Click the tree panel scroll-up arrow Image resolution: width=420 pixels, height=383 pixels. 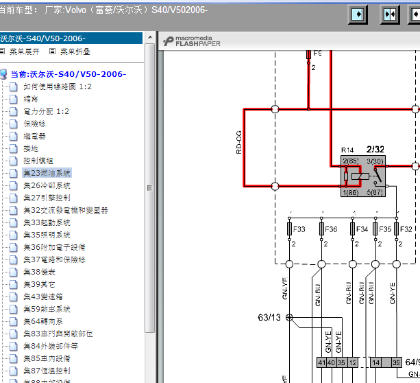[x=150, y=37]
